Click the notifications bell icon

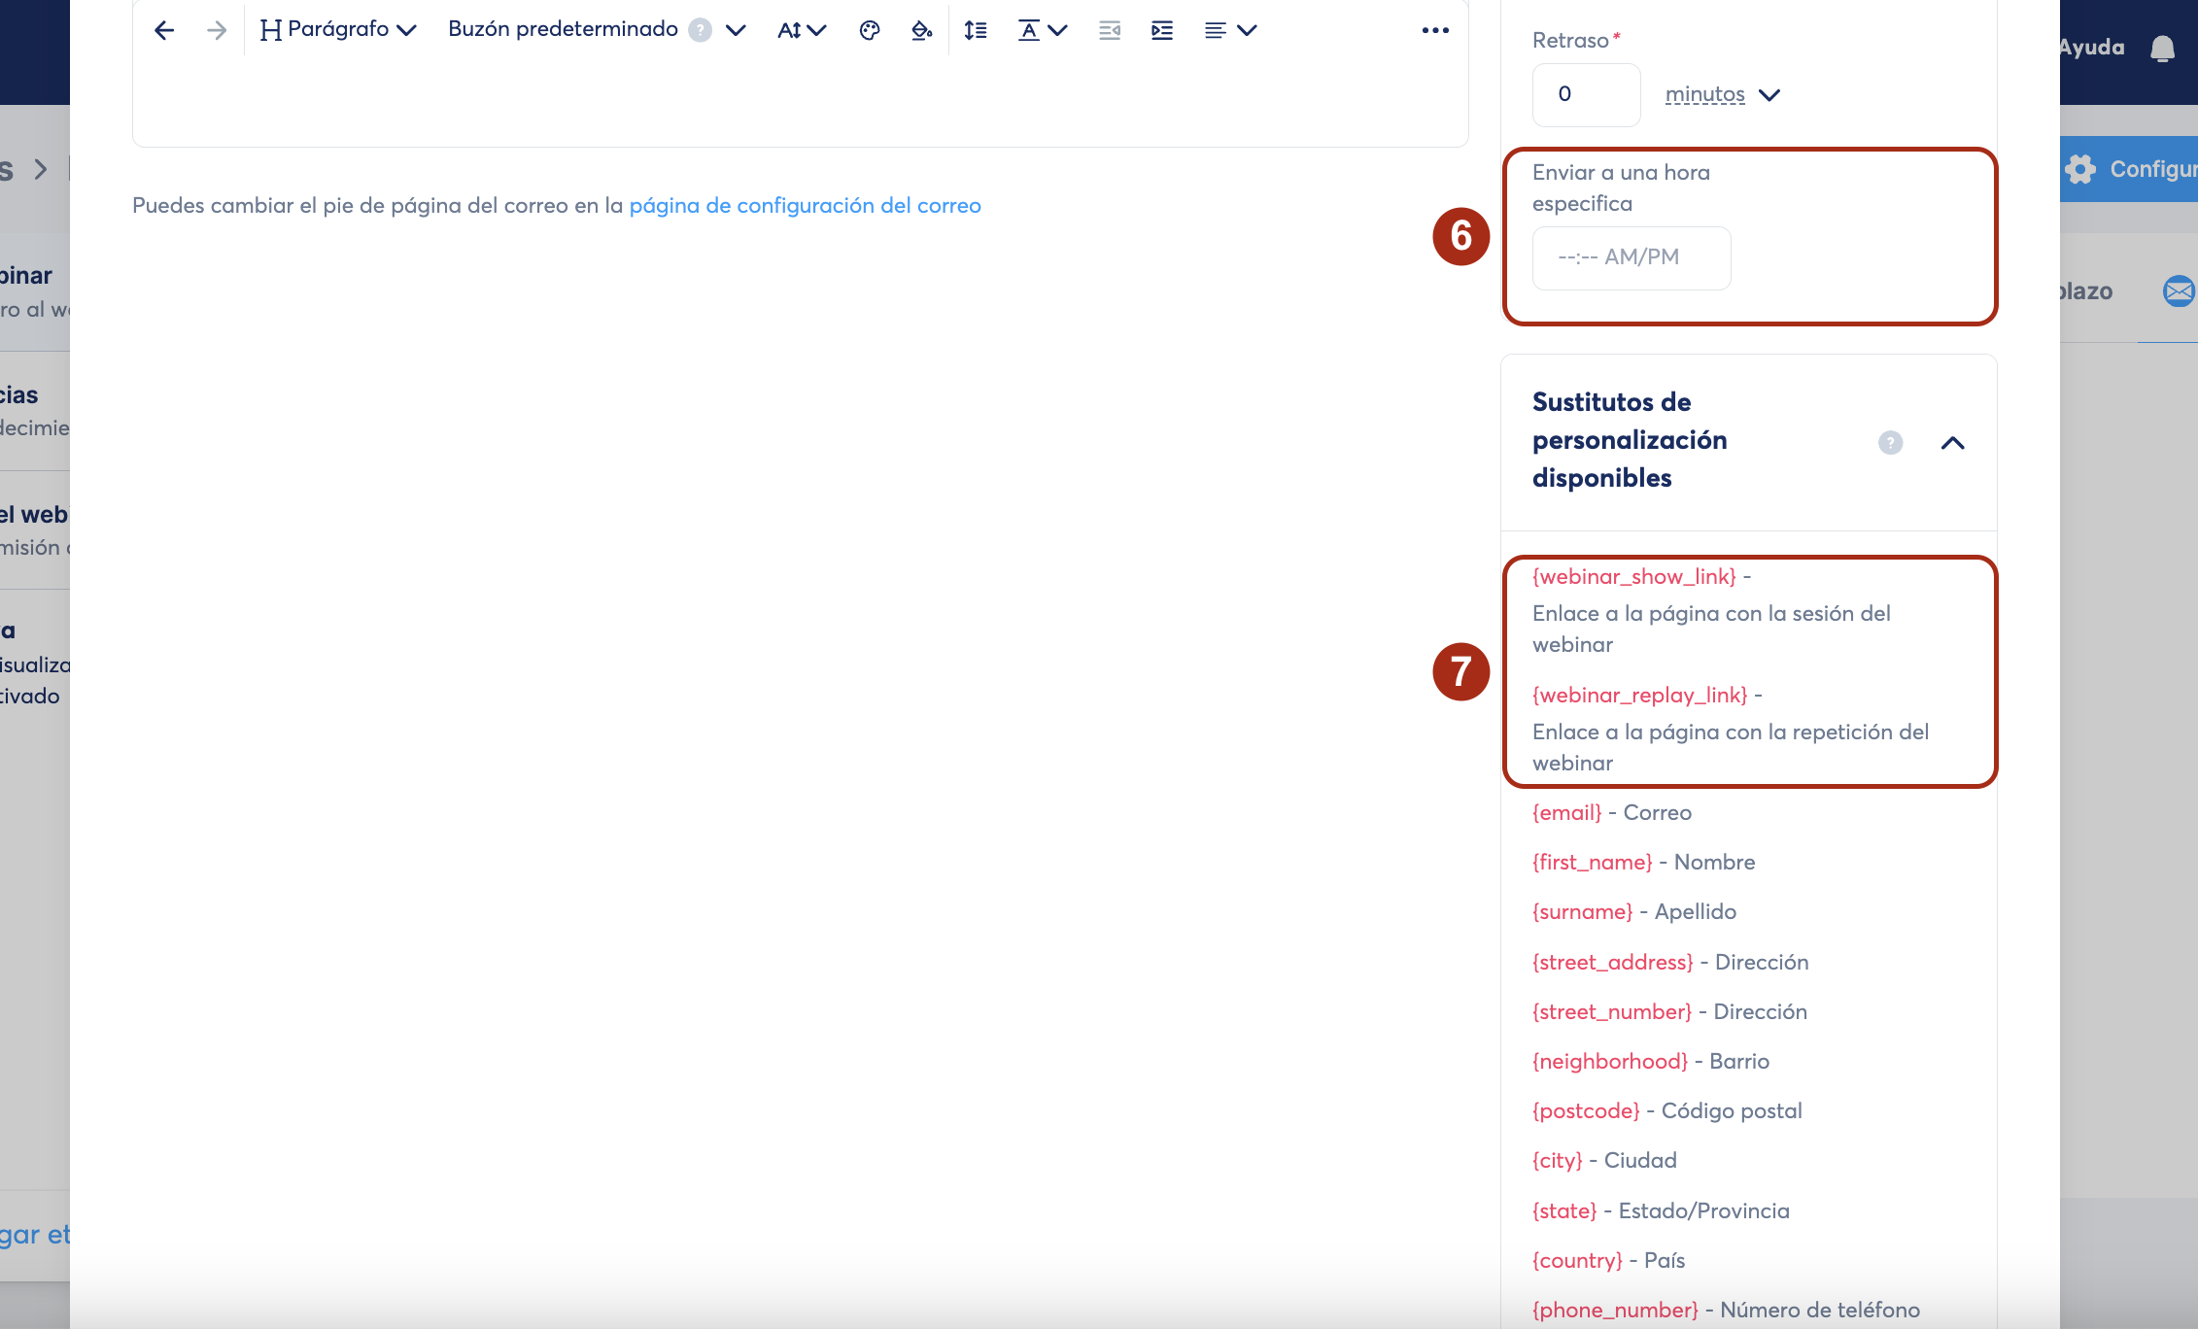(2162, 48)
